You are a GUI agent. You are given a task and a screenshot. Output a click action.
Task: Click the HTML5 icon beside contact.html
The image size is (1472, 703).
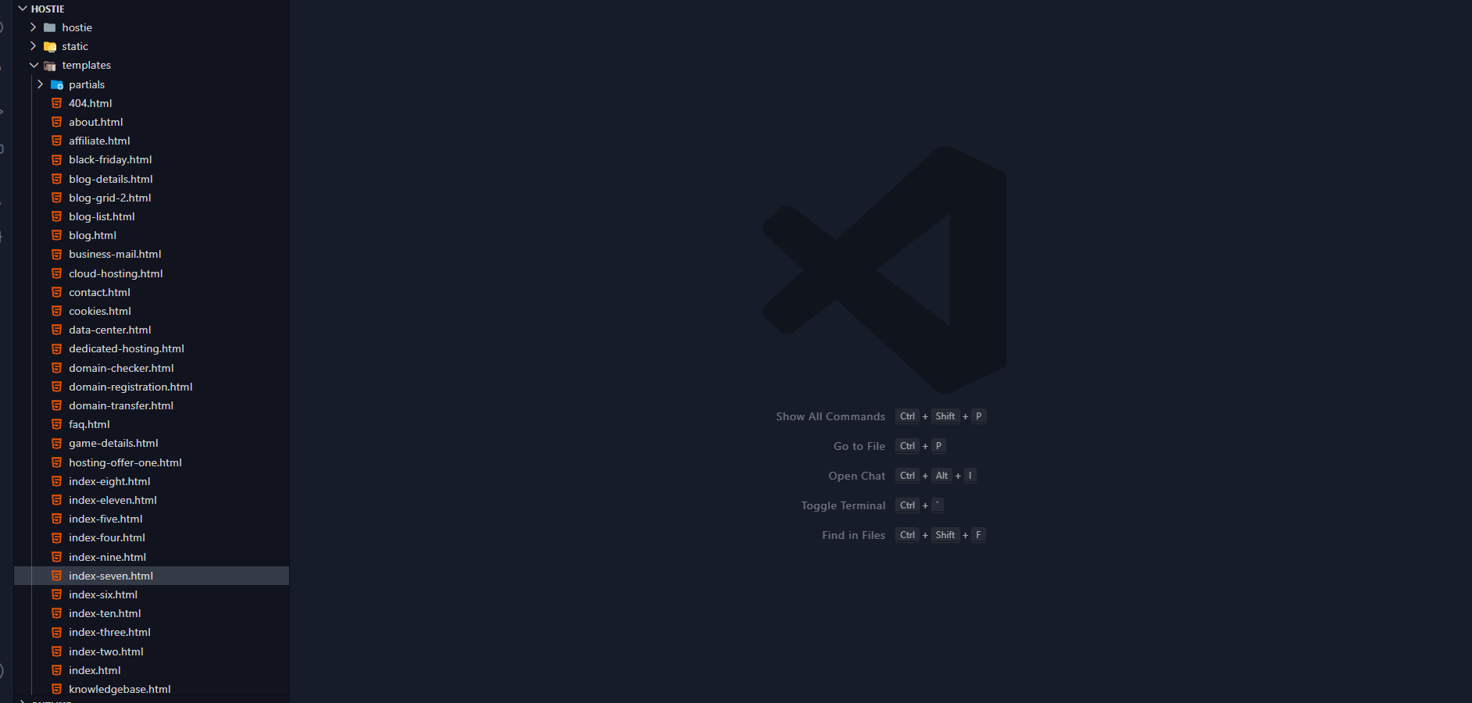tap(57, 292)
